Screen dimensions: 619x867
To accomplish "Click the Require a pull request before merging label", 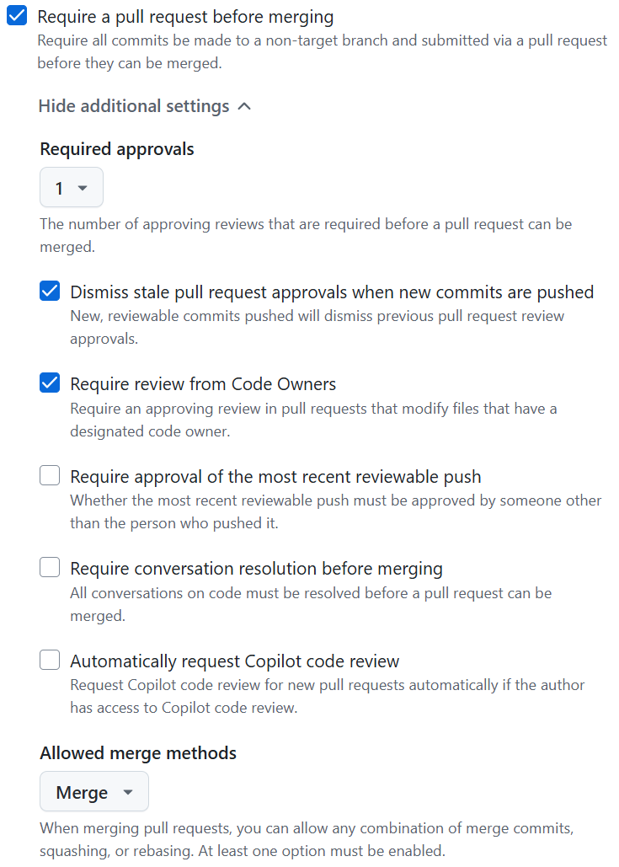I will 185,17.
